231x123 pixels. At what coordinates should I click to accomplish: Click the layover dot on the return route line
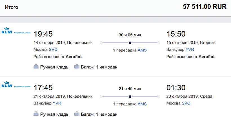[130, 97]
